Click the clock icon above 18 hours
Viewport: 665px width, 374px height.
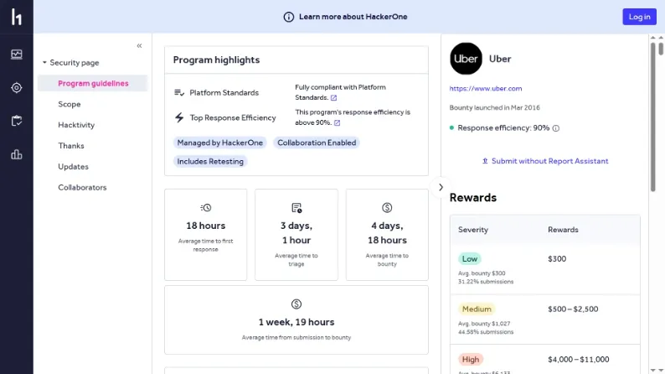click(206, 208)
